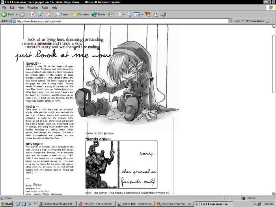Open the Help menu
This screenshot has width=276, height=207.
(54, 8)
